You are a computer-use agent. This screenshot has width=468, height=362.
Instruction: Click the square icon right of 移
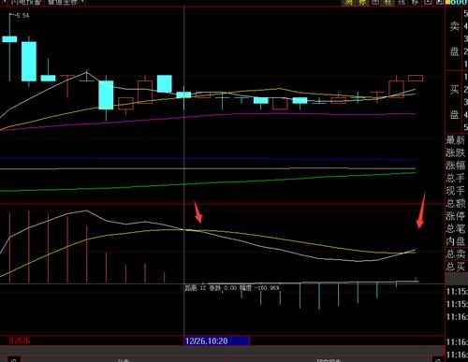(x=428, y=3)
